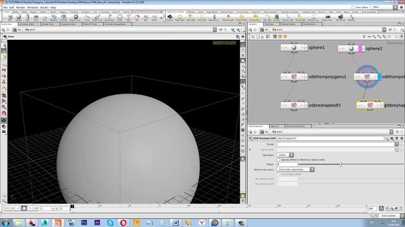Enable Specify Offset in World Units checkbox
The image size is (405, 227).
pyautogui.click(x=278, y=160)
